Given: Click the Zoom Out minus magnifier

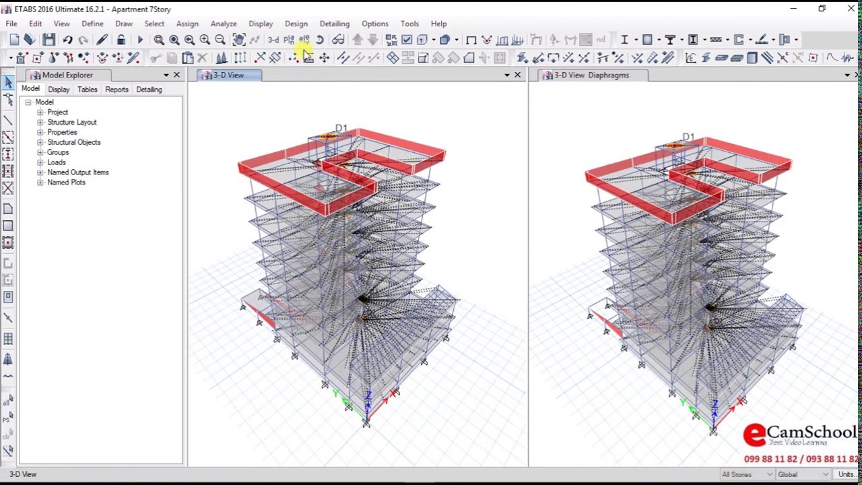Looking at the screenshot, I should tap(220, 40).
